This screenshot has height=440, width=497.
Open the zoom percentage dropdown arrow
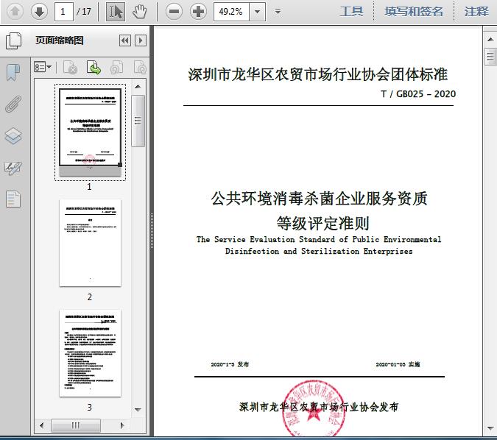(x=258, y=12)
